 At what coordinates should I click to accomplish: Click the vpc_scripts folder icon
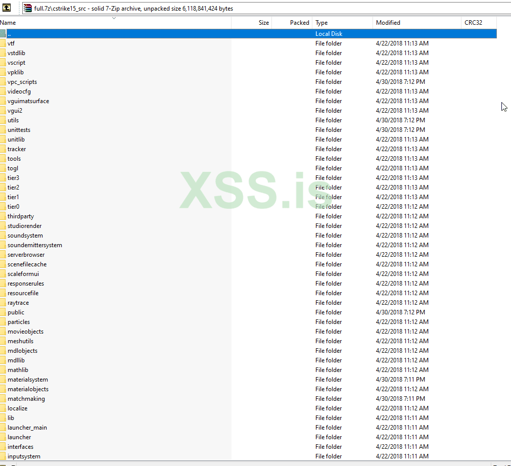(x=3, y=82)
